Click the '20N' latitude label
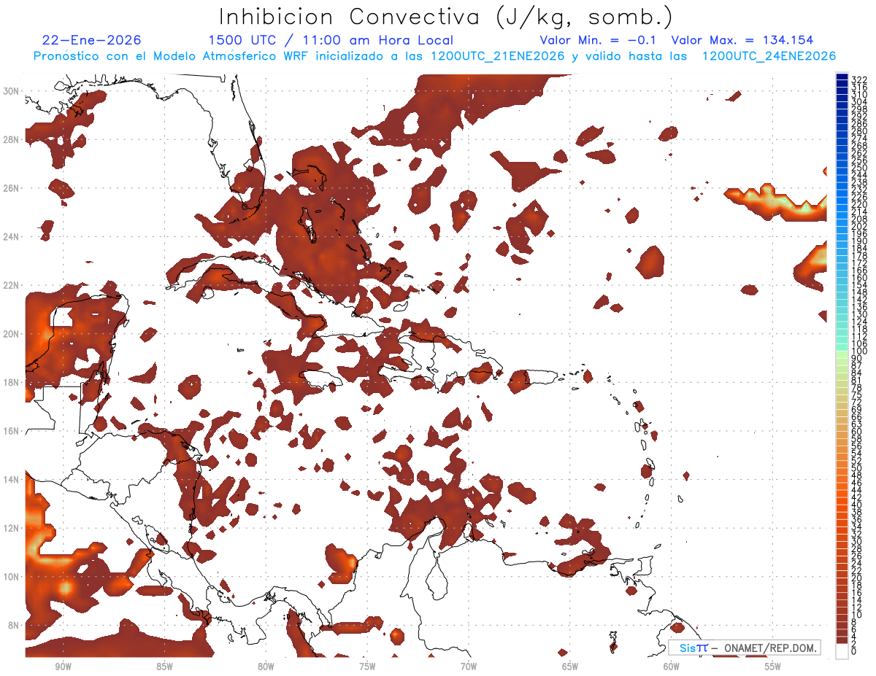Screen dimensions: 876x676 coord(12,333)
